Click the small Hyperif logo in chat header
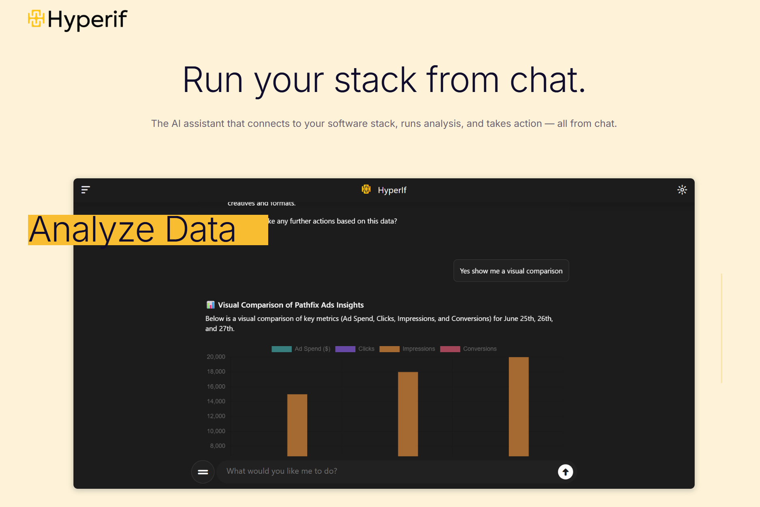The image size is (760, 507). click(x=366, y=190)
